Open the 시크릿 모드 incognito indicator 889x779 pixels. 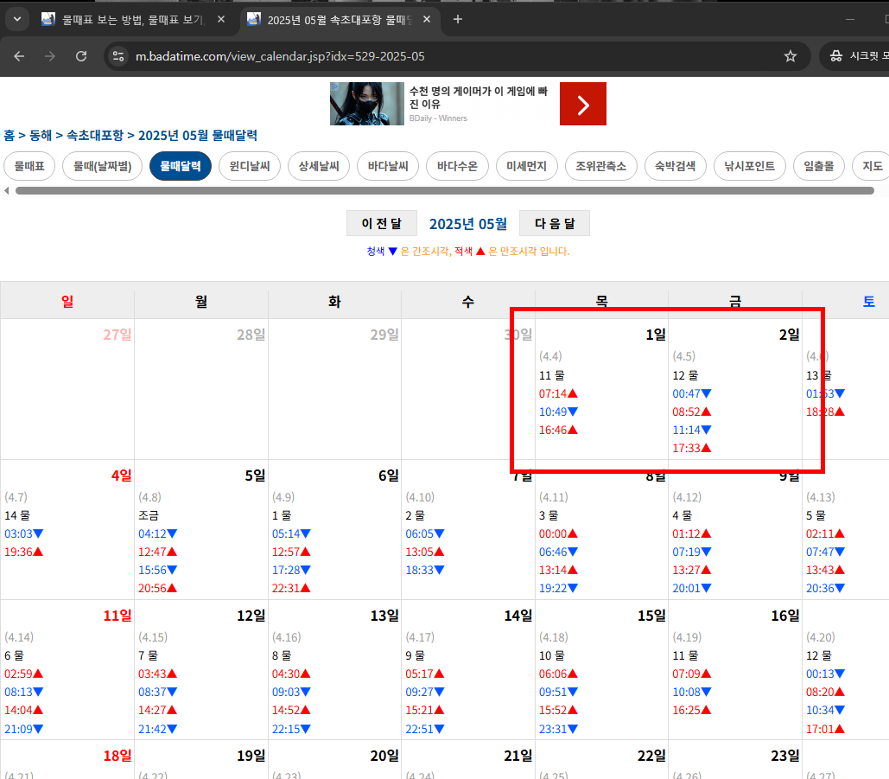pyautogui.click(x=856, y=56)
